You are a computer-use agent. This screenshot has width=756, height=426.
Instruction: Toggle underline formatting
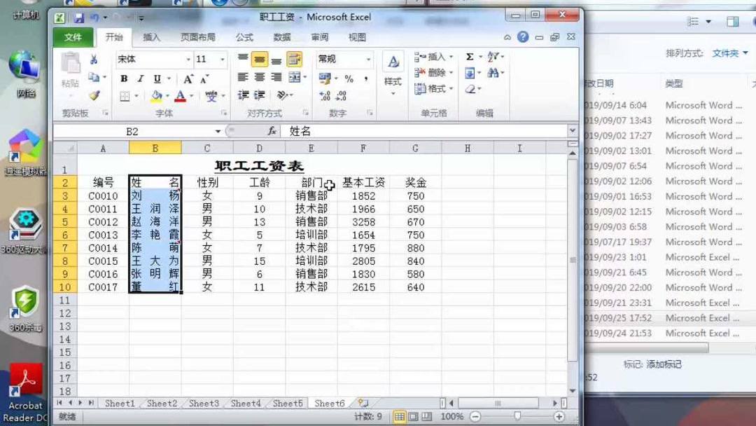tap(157, 78)
